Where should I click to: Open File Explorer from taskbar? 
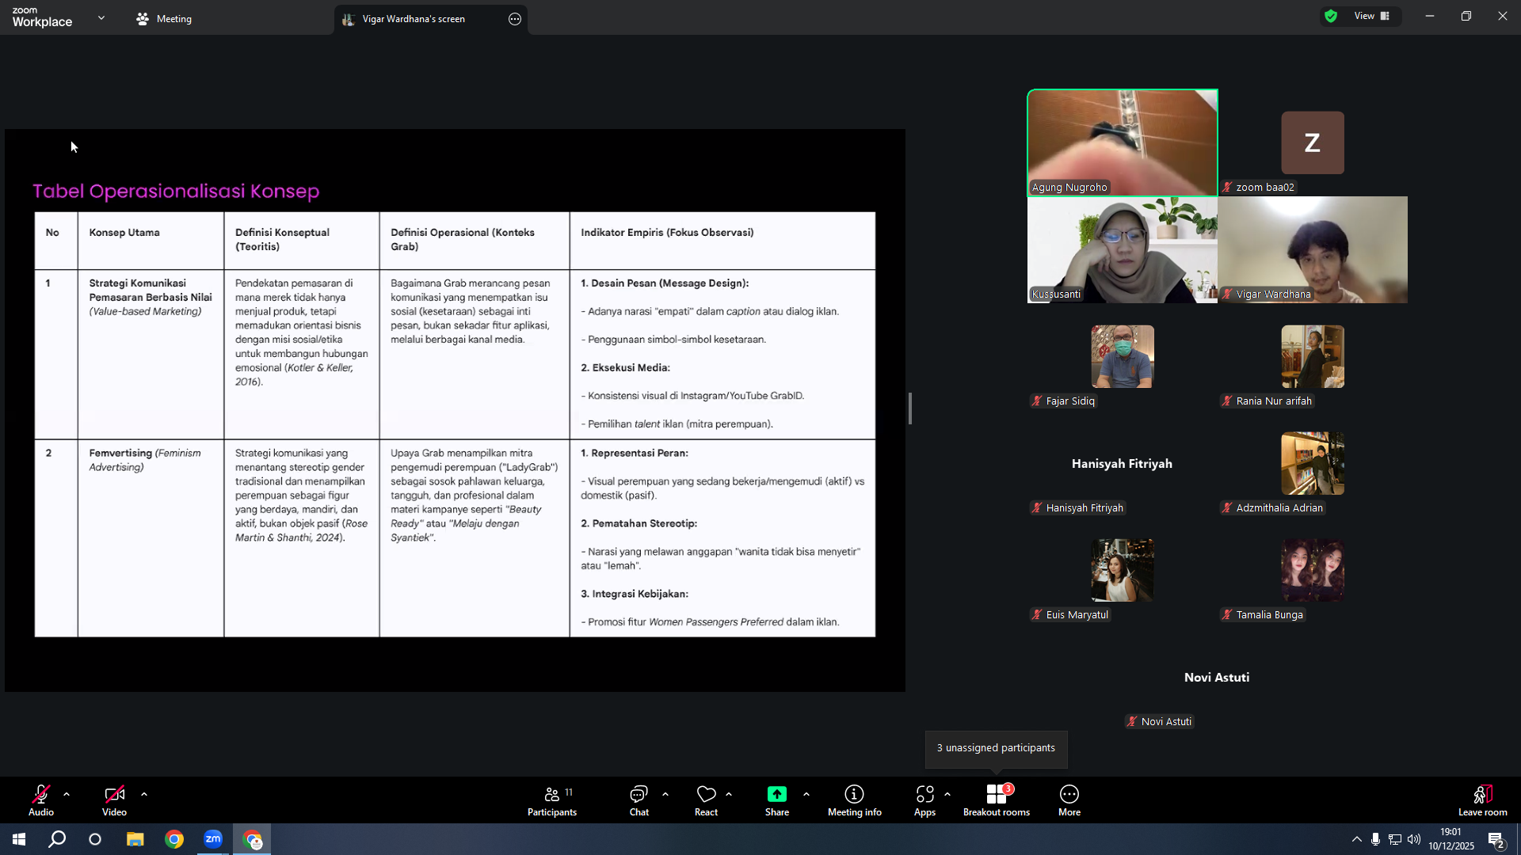point(135,839)
